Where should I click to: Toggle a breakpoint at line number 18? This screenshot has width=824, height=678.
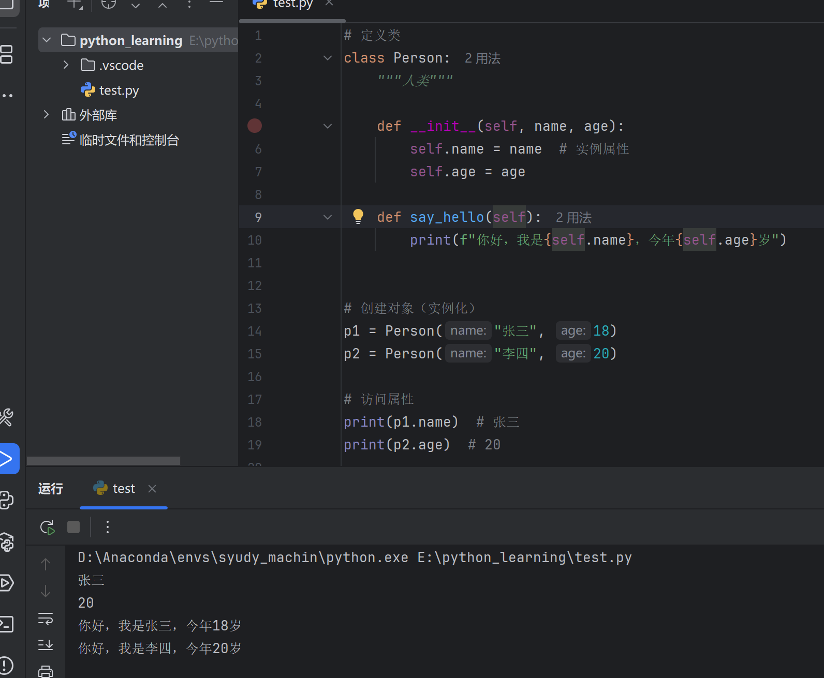coord(255,422)
